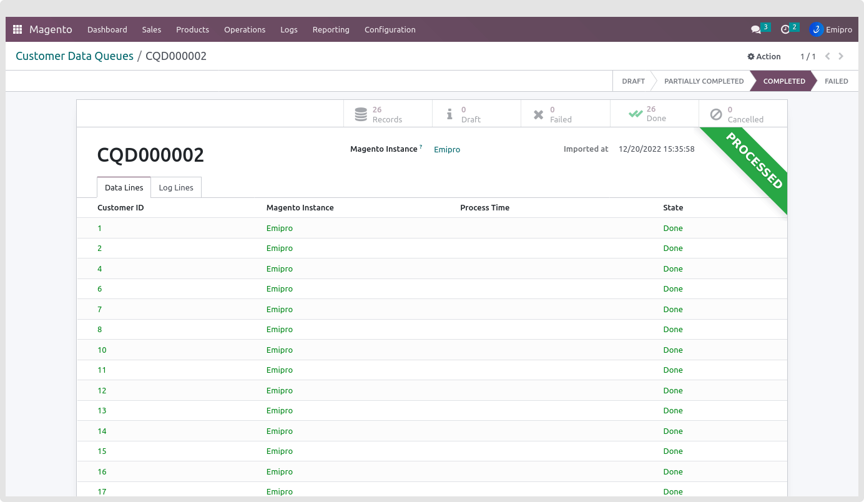Select the Partially Completed status stage
Viewport: 864px width, 502px height.
(704, 81)
